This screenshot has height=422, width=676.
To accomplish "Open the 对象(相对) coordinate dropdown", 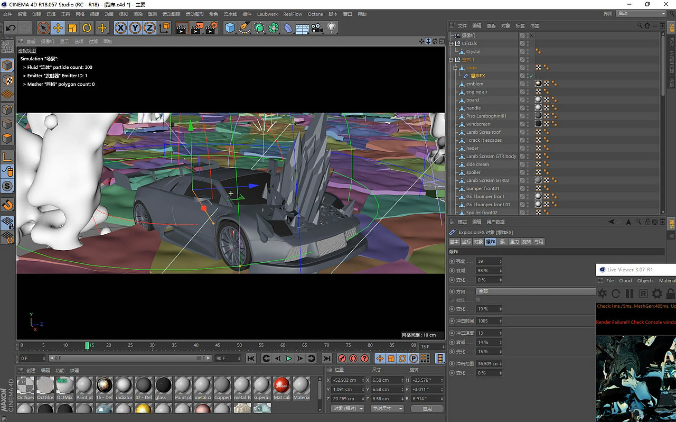I will click(347, 408).
